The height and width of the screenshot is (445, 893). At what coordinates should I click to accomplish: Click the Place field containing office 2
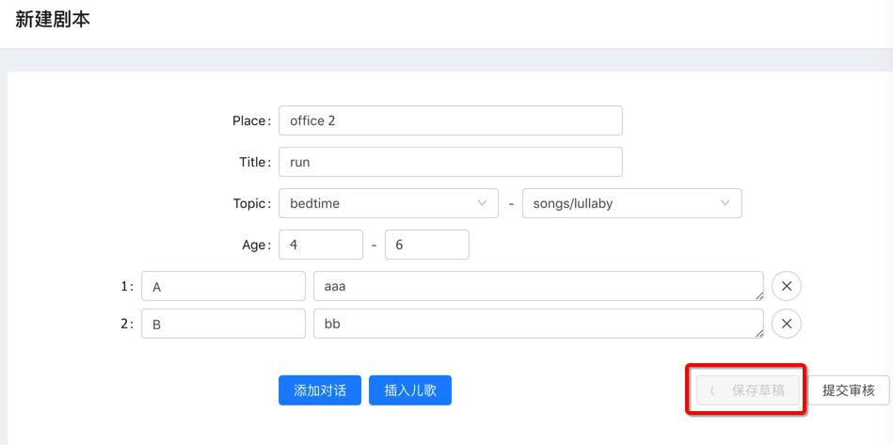(450, 120)
